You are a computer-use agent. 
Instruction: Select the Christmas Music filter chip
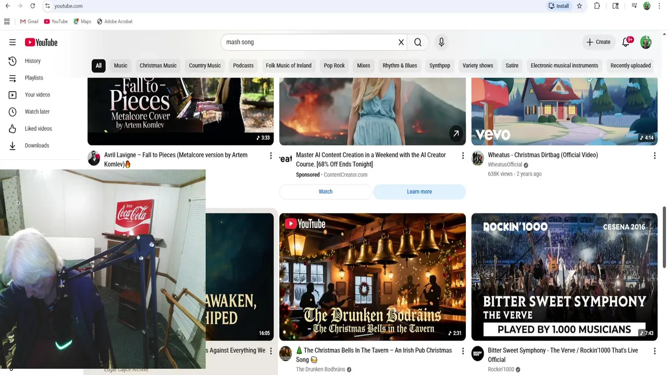tap(158, 66)
